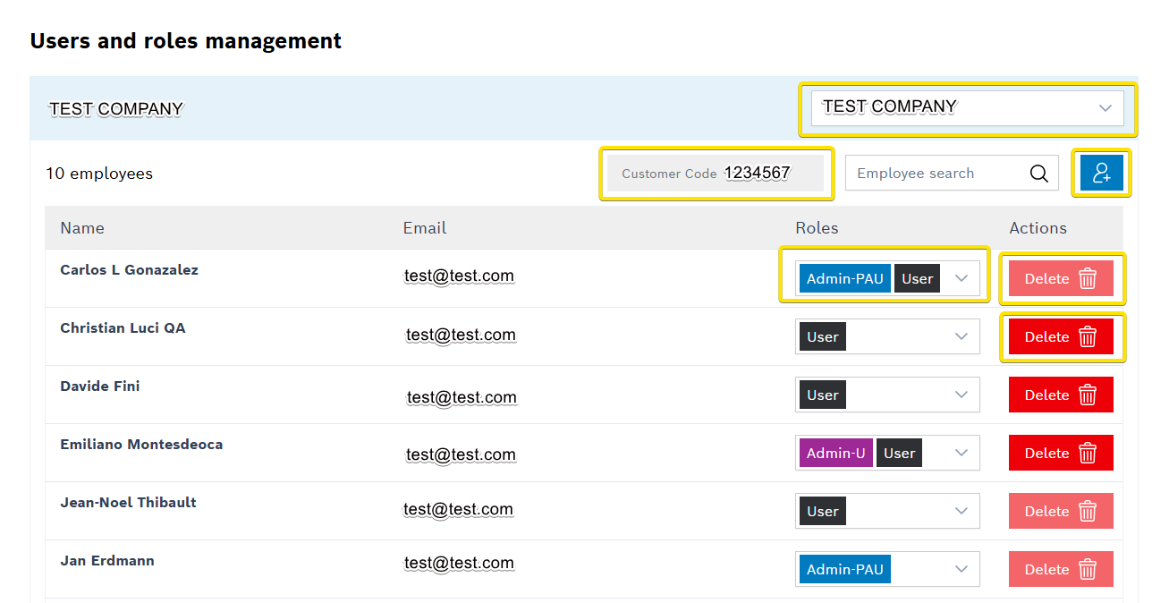Image resolution: width=1169 pixels, height=603 pixels.
Task: Click the email in Davide Fini row
Action: click(462, 397)
